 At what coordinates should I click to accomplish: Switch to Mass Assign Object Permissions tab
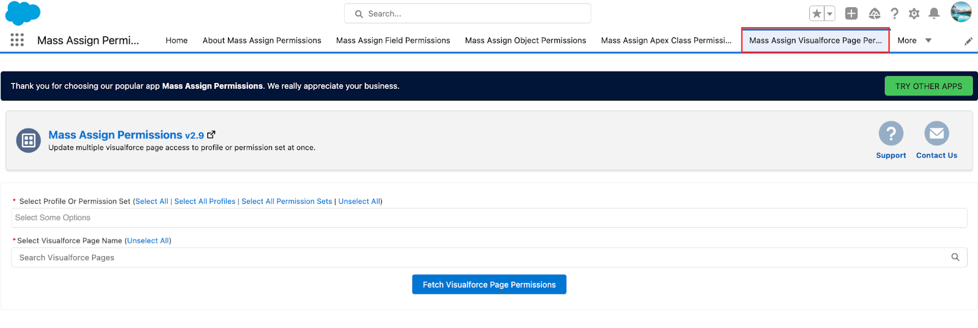[526, 40]
